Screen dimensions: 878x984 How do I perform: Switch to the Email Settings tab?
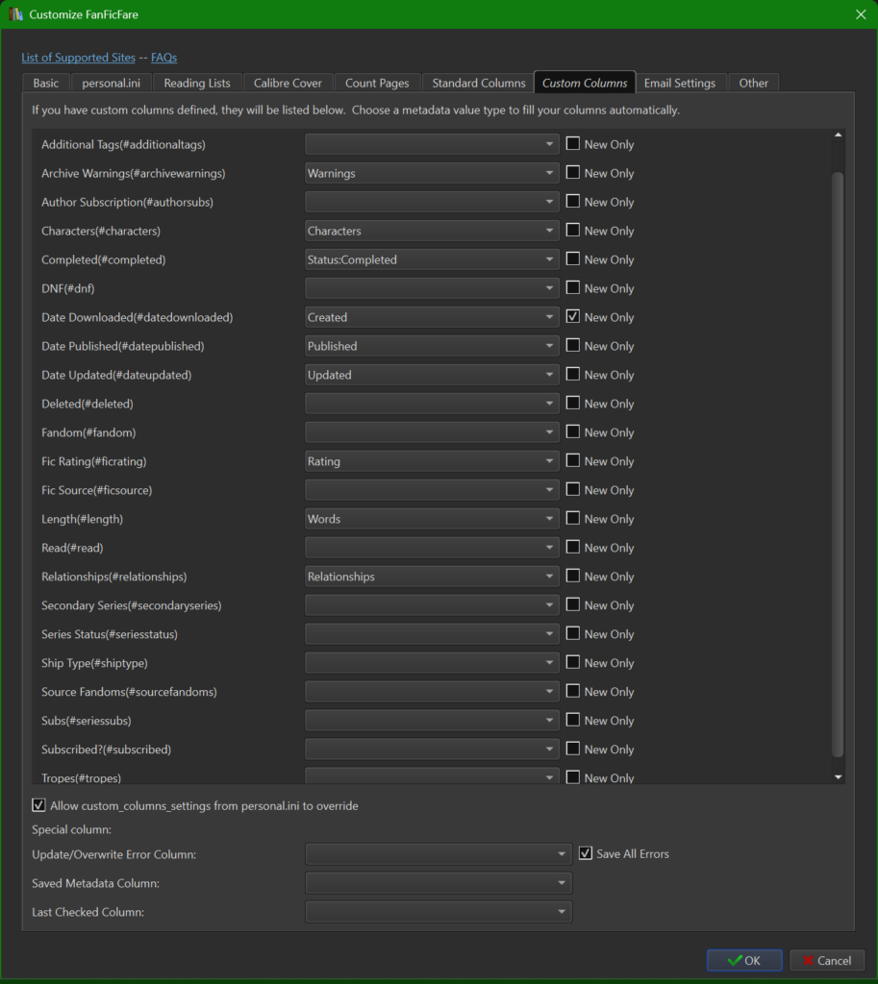pos(681,83)
